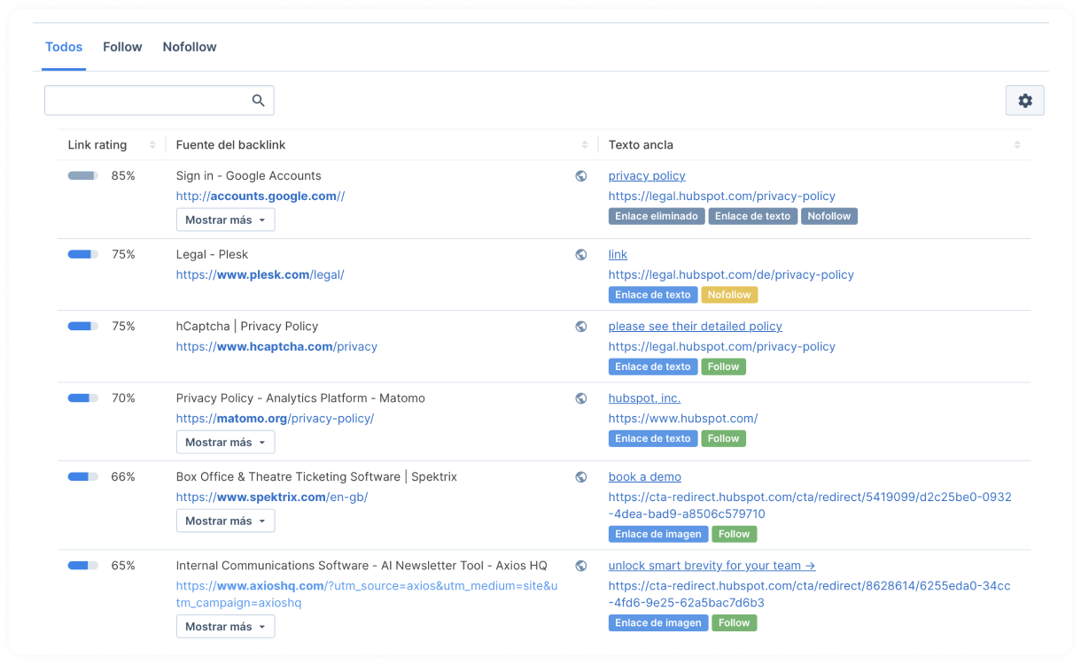Click the Follow tag in Spektrix row
This screenshot has width=1081, height=664.
point(735,534)
